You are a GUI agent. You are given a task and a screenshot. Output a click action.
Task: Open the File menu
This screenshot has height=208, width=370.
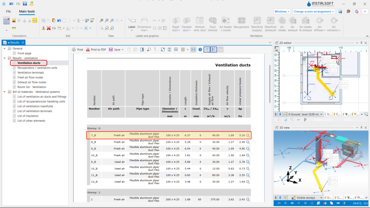coord(8,12)
